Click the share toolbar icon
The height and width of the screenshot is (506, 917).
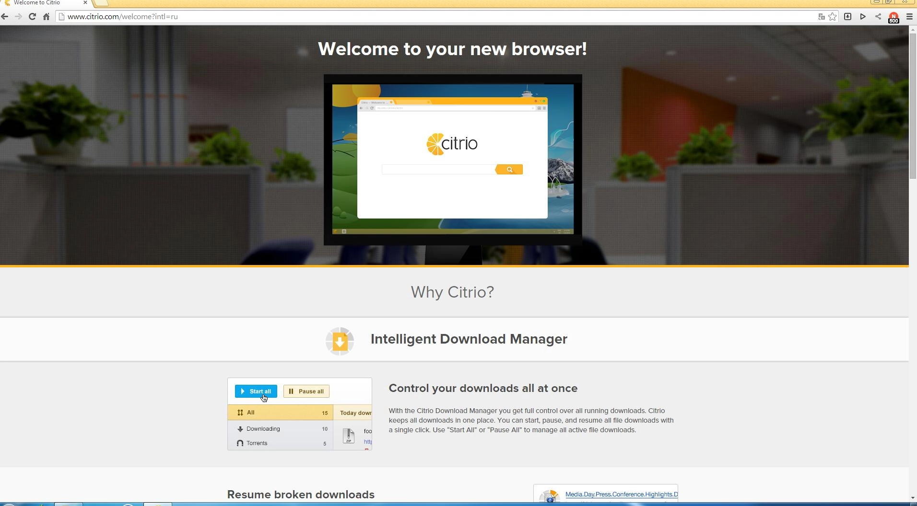(878, 17)
